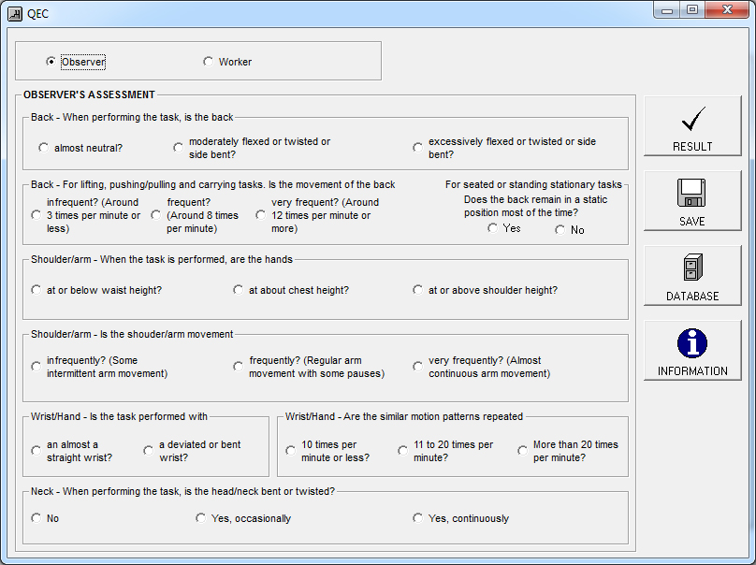The height and width of the screenshot is (565, 756).
Task: Select 'excessively flexed or twisted or side bent?'
Action: pos(417,148)
